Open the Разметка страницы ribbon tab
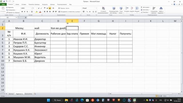183x103 pixels. [34, 5]
